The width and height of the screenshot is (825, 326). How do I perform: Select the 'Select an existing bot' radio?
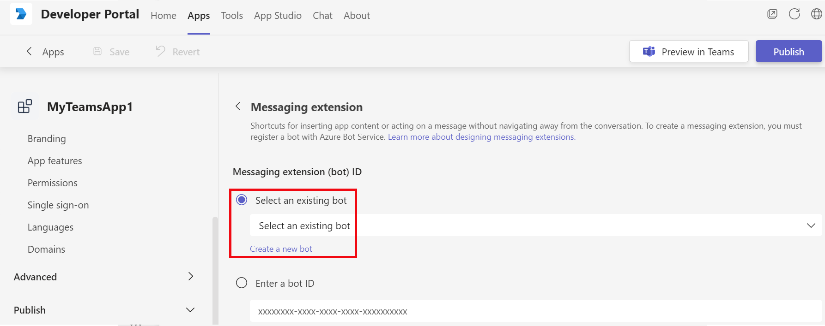[242, 200]
